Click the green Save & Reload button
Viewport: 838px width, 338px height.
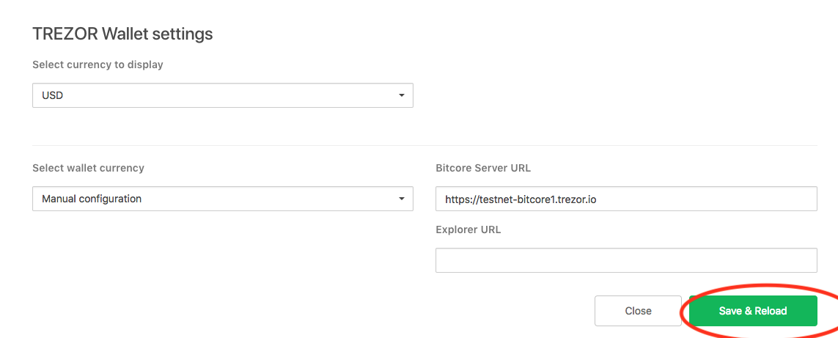pyautogui.click(x=753, y=311)
